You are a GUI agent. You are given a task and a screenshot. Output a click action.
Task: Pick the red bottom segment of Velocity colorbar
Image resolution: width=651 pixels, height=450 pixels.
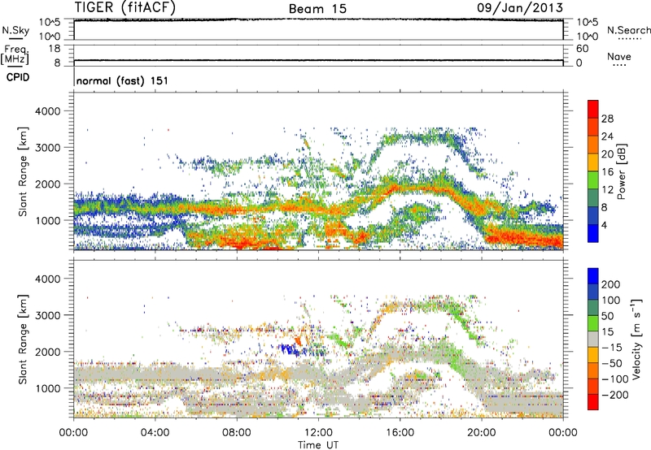[x=593, y=402]
